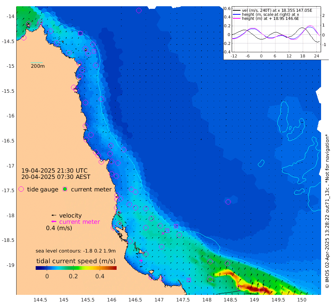Click the '0.4 (m/s)' arrow scale text

click(x=59, y=228)
